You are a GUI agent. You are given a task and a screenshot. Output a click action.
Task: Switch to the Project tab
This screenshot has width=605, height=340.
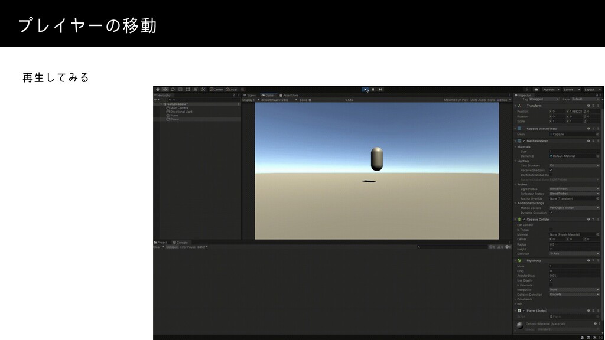coord(161,242)
